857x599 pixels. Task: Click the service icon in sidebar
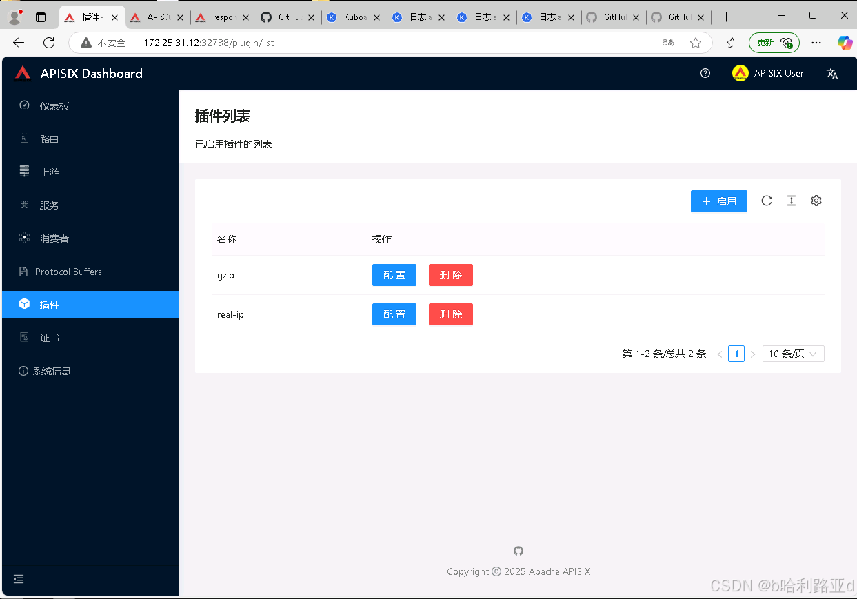click(x=25, y=205)
